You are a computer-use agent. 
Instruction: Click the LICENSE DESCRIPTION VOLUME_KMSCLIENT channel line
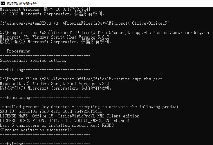[65, 121]
